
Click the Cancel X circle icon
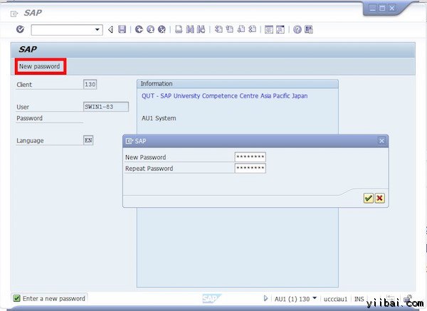click(162, 29)
